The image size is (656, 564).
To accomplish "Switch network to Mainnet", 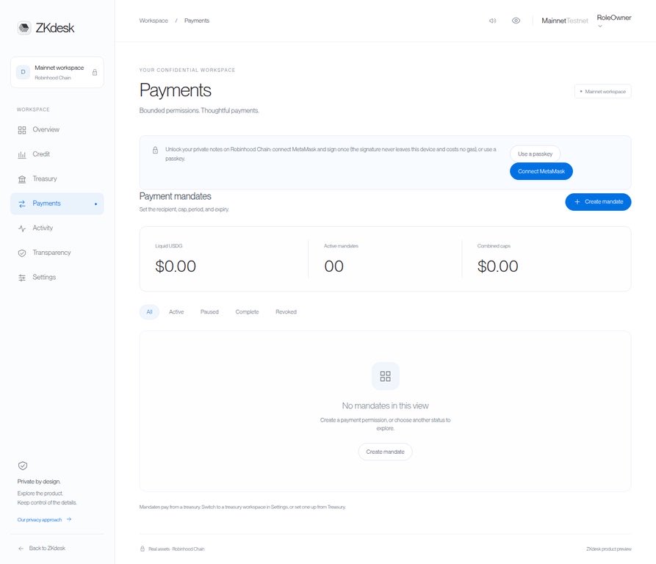I will coord(553,21).
